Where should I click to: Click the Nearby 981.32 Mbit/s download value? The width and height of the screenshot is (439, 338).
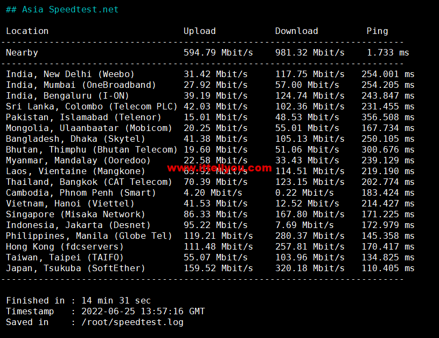[x=310, y=53]
